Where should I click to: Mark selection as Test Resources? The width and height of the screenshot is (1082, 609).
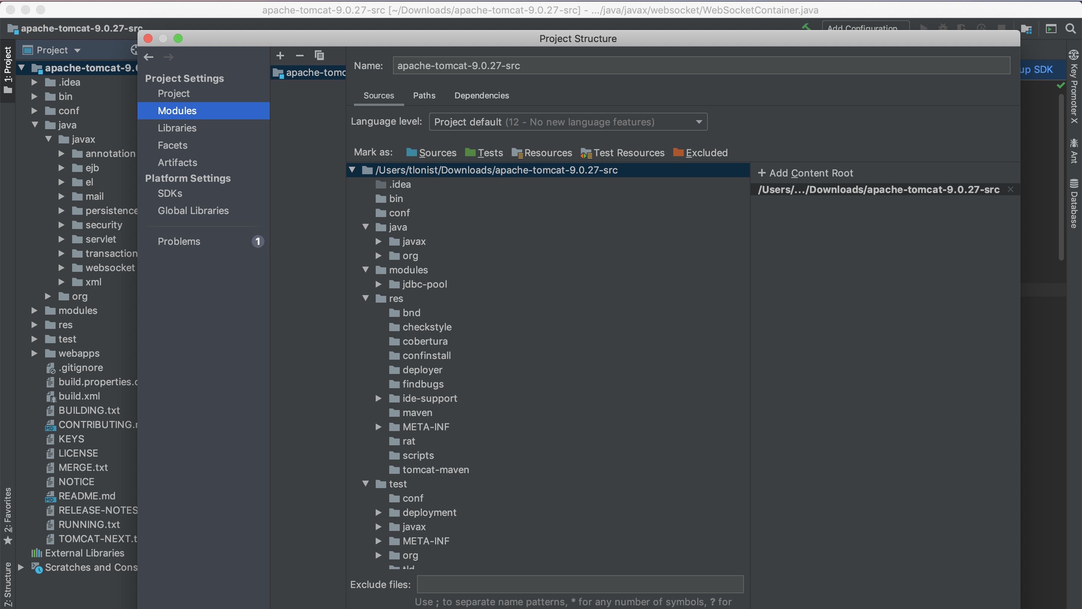click(623, 153)
